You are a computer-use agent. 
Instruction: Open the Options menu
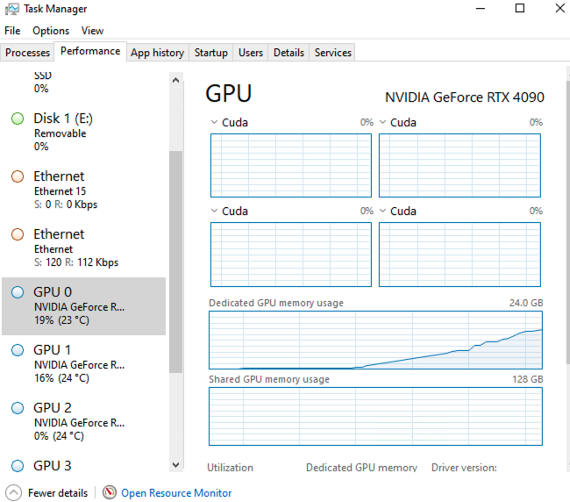click(x=51, y=31)
